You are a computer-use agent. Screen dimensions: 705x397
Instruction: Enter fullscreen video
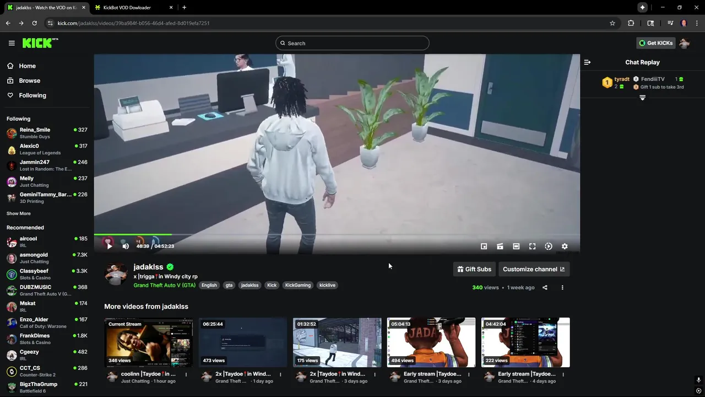(x=532, y=246)
